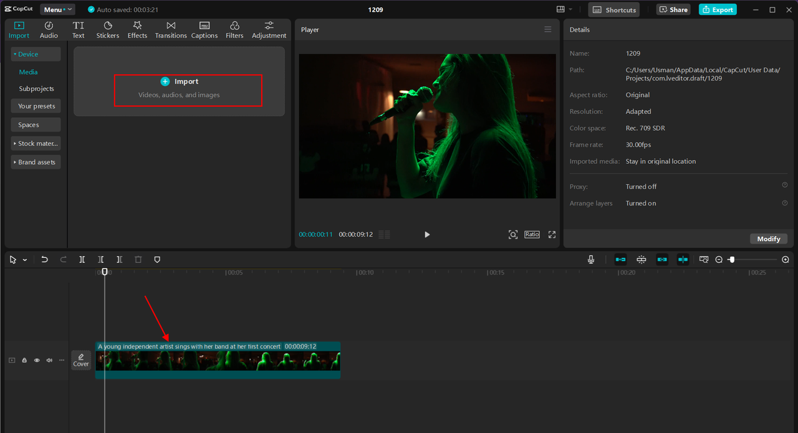Open the track's more options
Image resolution: width=798 pixels, height=433 pixels.
click(61, 360)
